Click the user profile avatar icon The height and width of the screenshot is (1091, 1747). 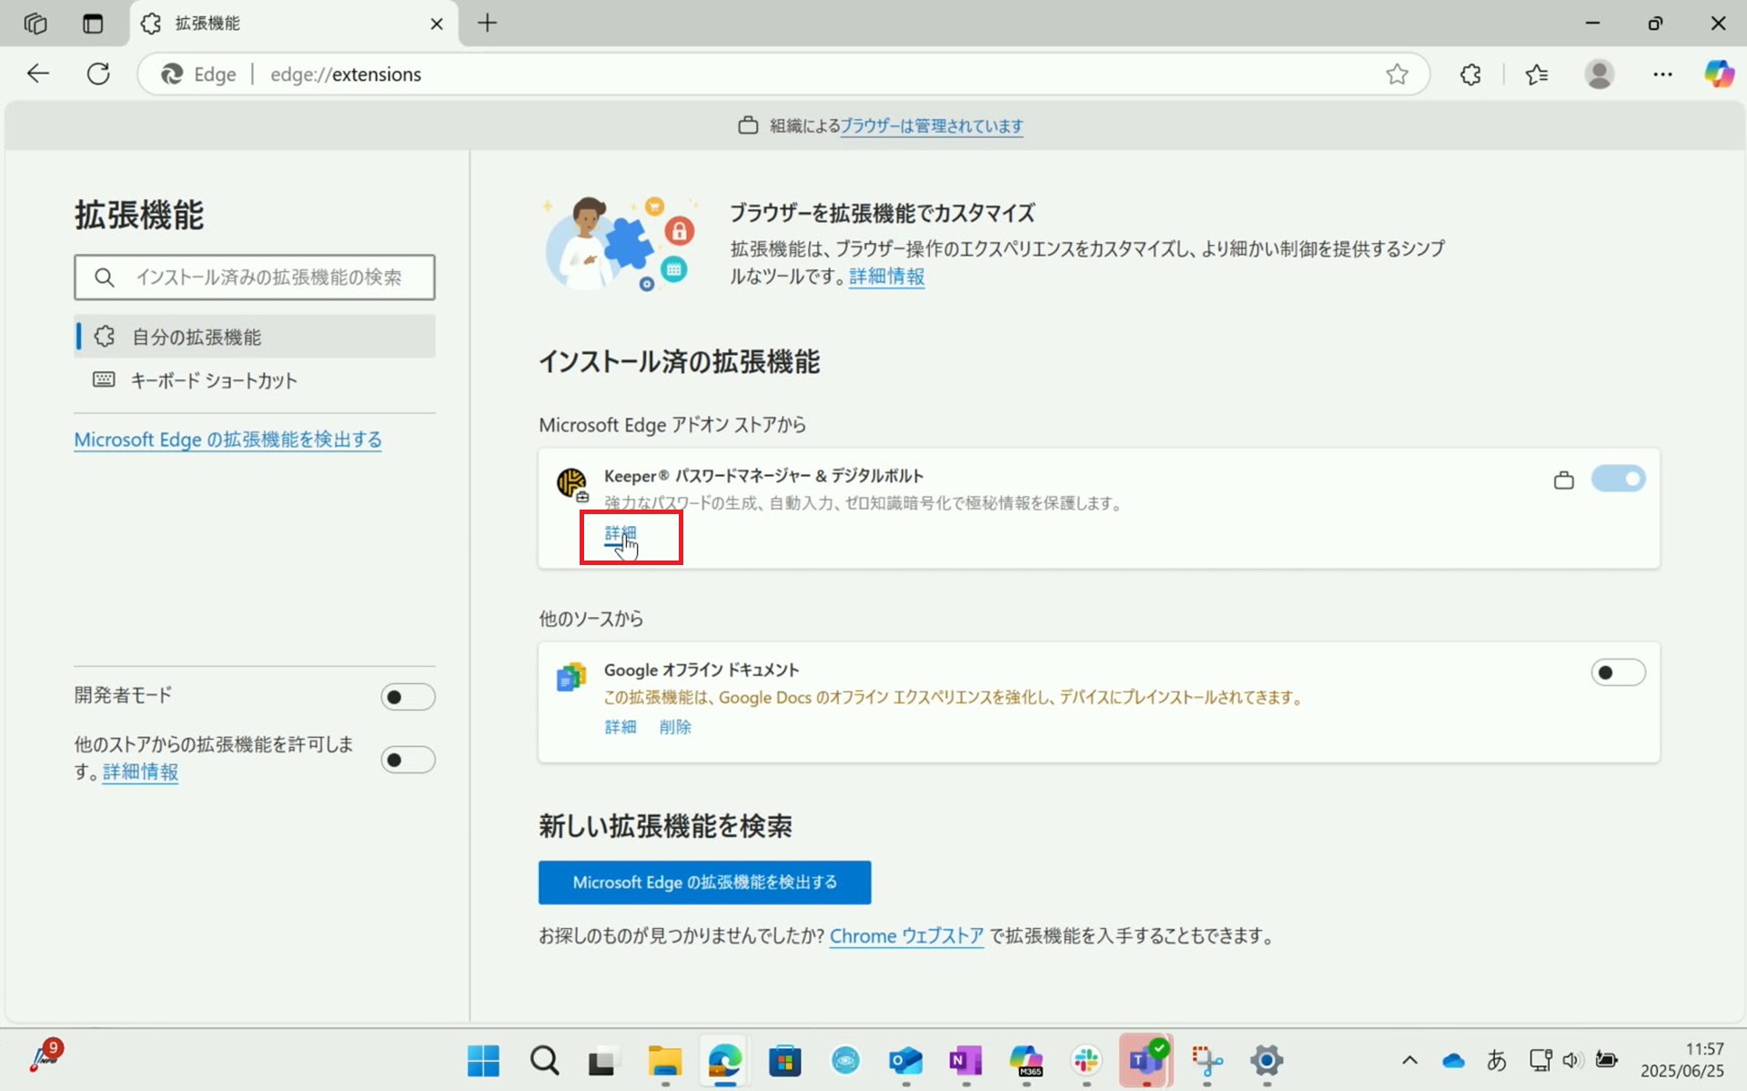point(1599,75)
